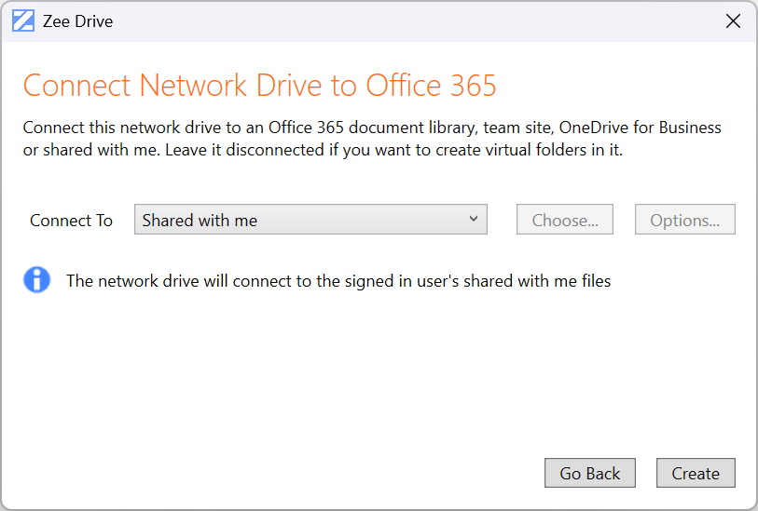758x511 pixels.
Task: Create the network drive
Action: pyautogui.click(x=696, y=473)
